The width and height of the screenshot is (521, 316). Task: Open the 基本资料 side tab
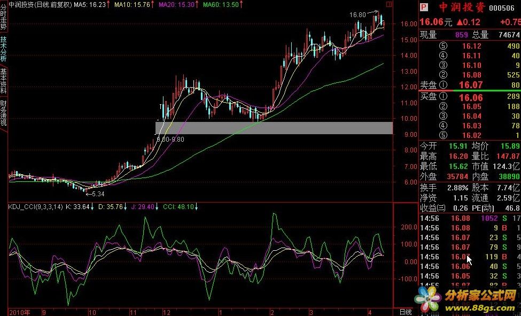click(x=3, y=81)
